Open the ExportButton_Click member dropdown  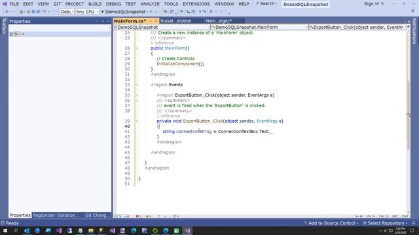(357, 27)
